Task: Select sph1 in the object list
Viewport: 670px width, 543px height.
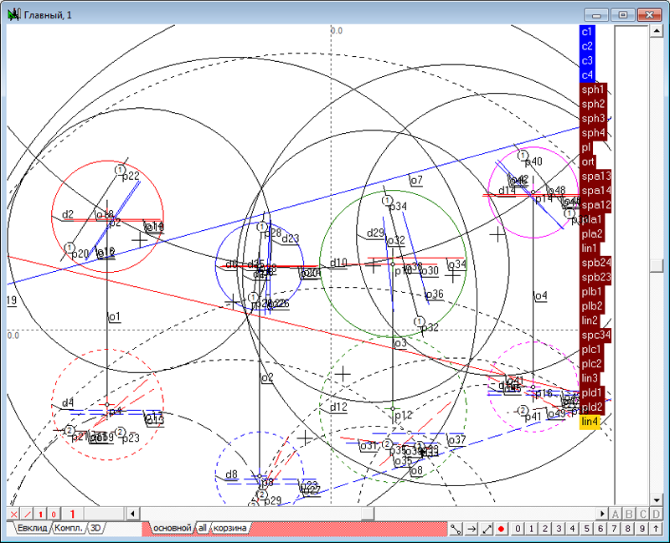Action: tap(593, 90)
